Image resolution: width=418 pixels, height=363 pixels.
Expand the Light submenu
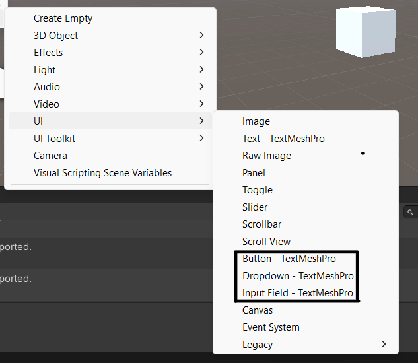click(x=45, y=70)
